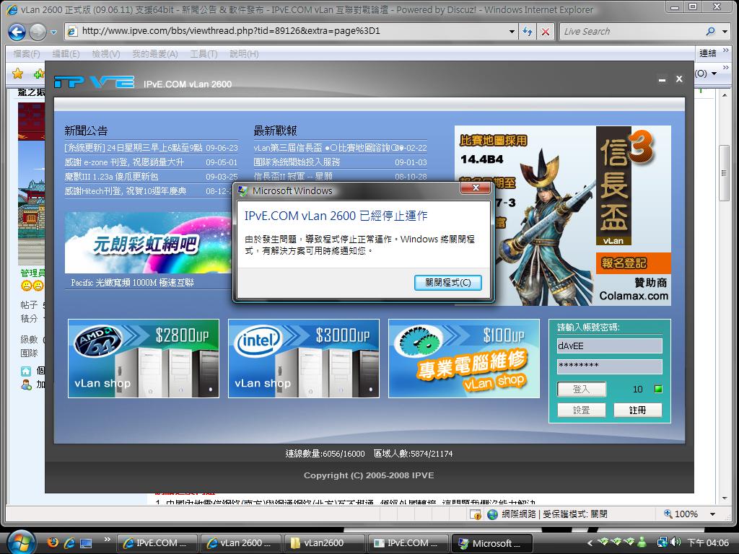The image size is (739, 554).
Task: Click the address bar URL field
Action: 292,32
